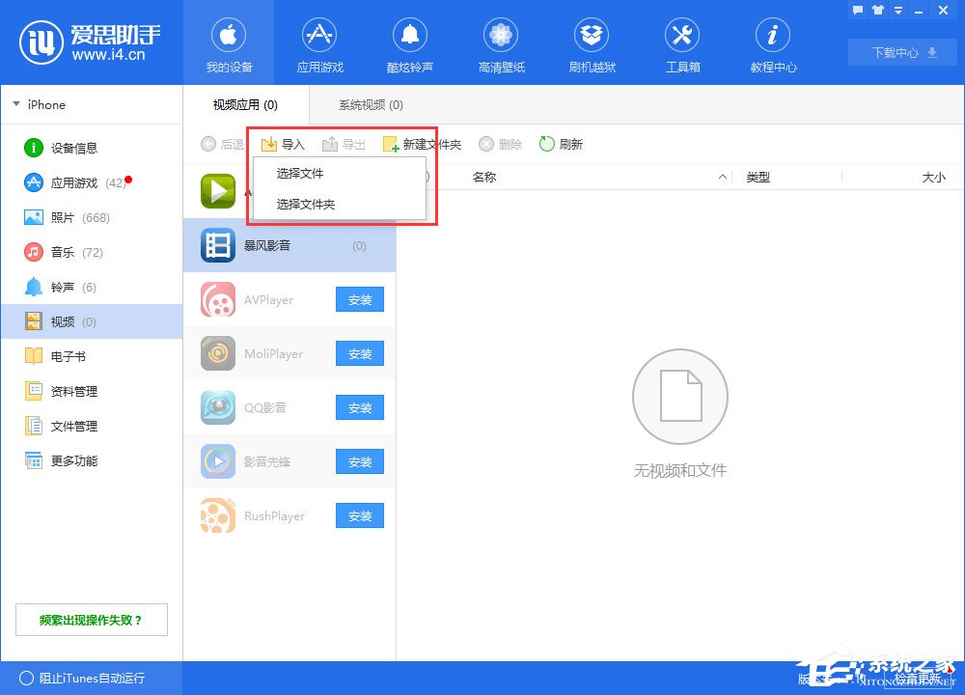
Task: Open 教程中心 tutorial center
Action: [772, 43]
